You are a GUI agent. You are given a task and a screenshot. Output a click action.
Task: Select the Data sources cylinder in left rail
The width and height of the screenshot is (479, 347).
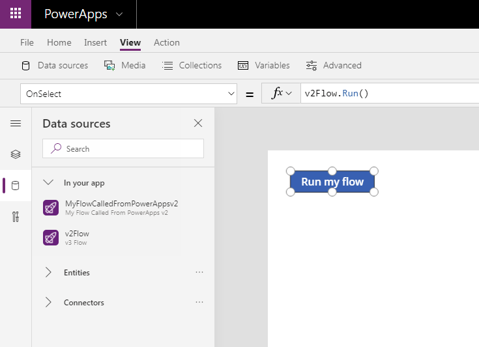tap(15, 186)
